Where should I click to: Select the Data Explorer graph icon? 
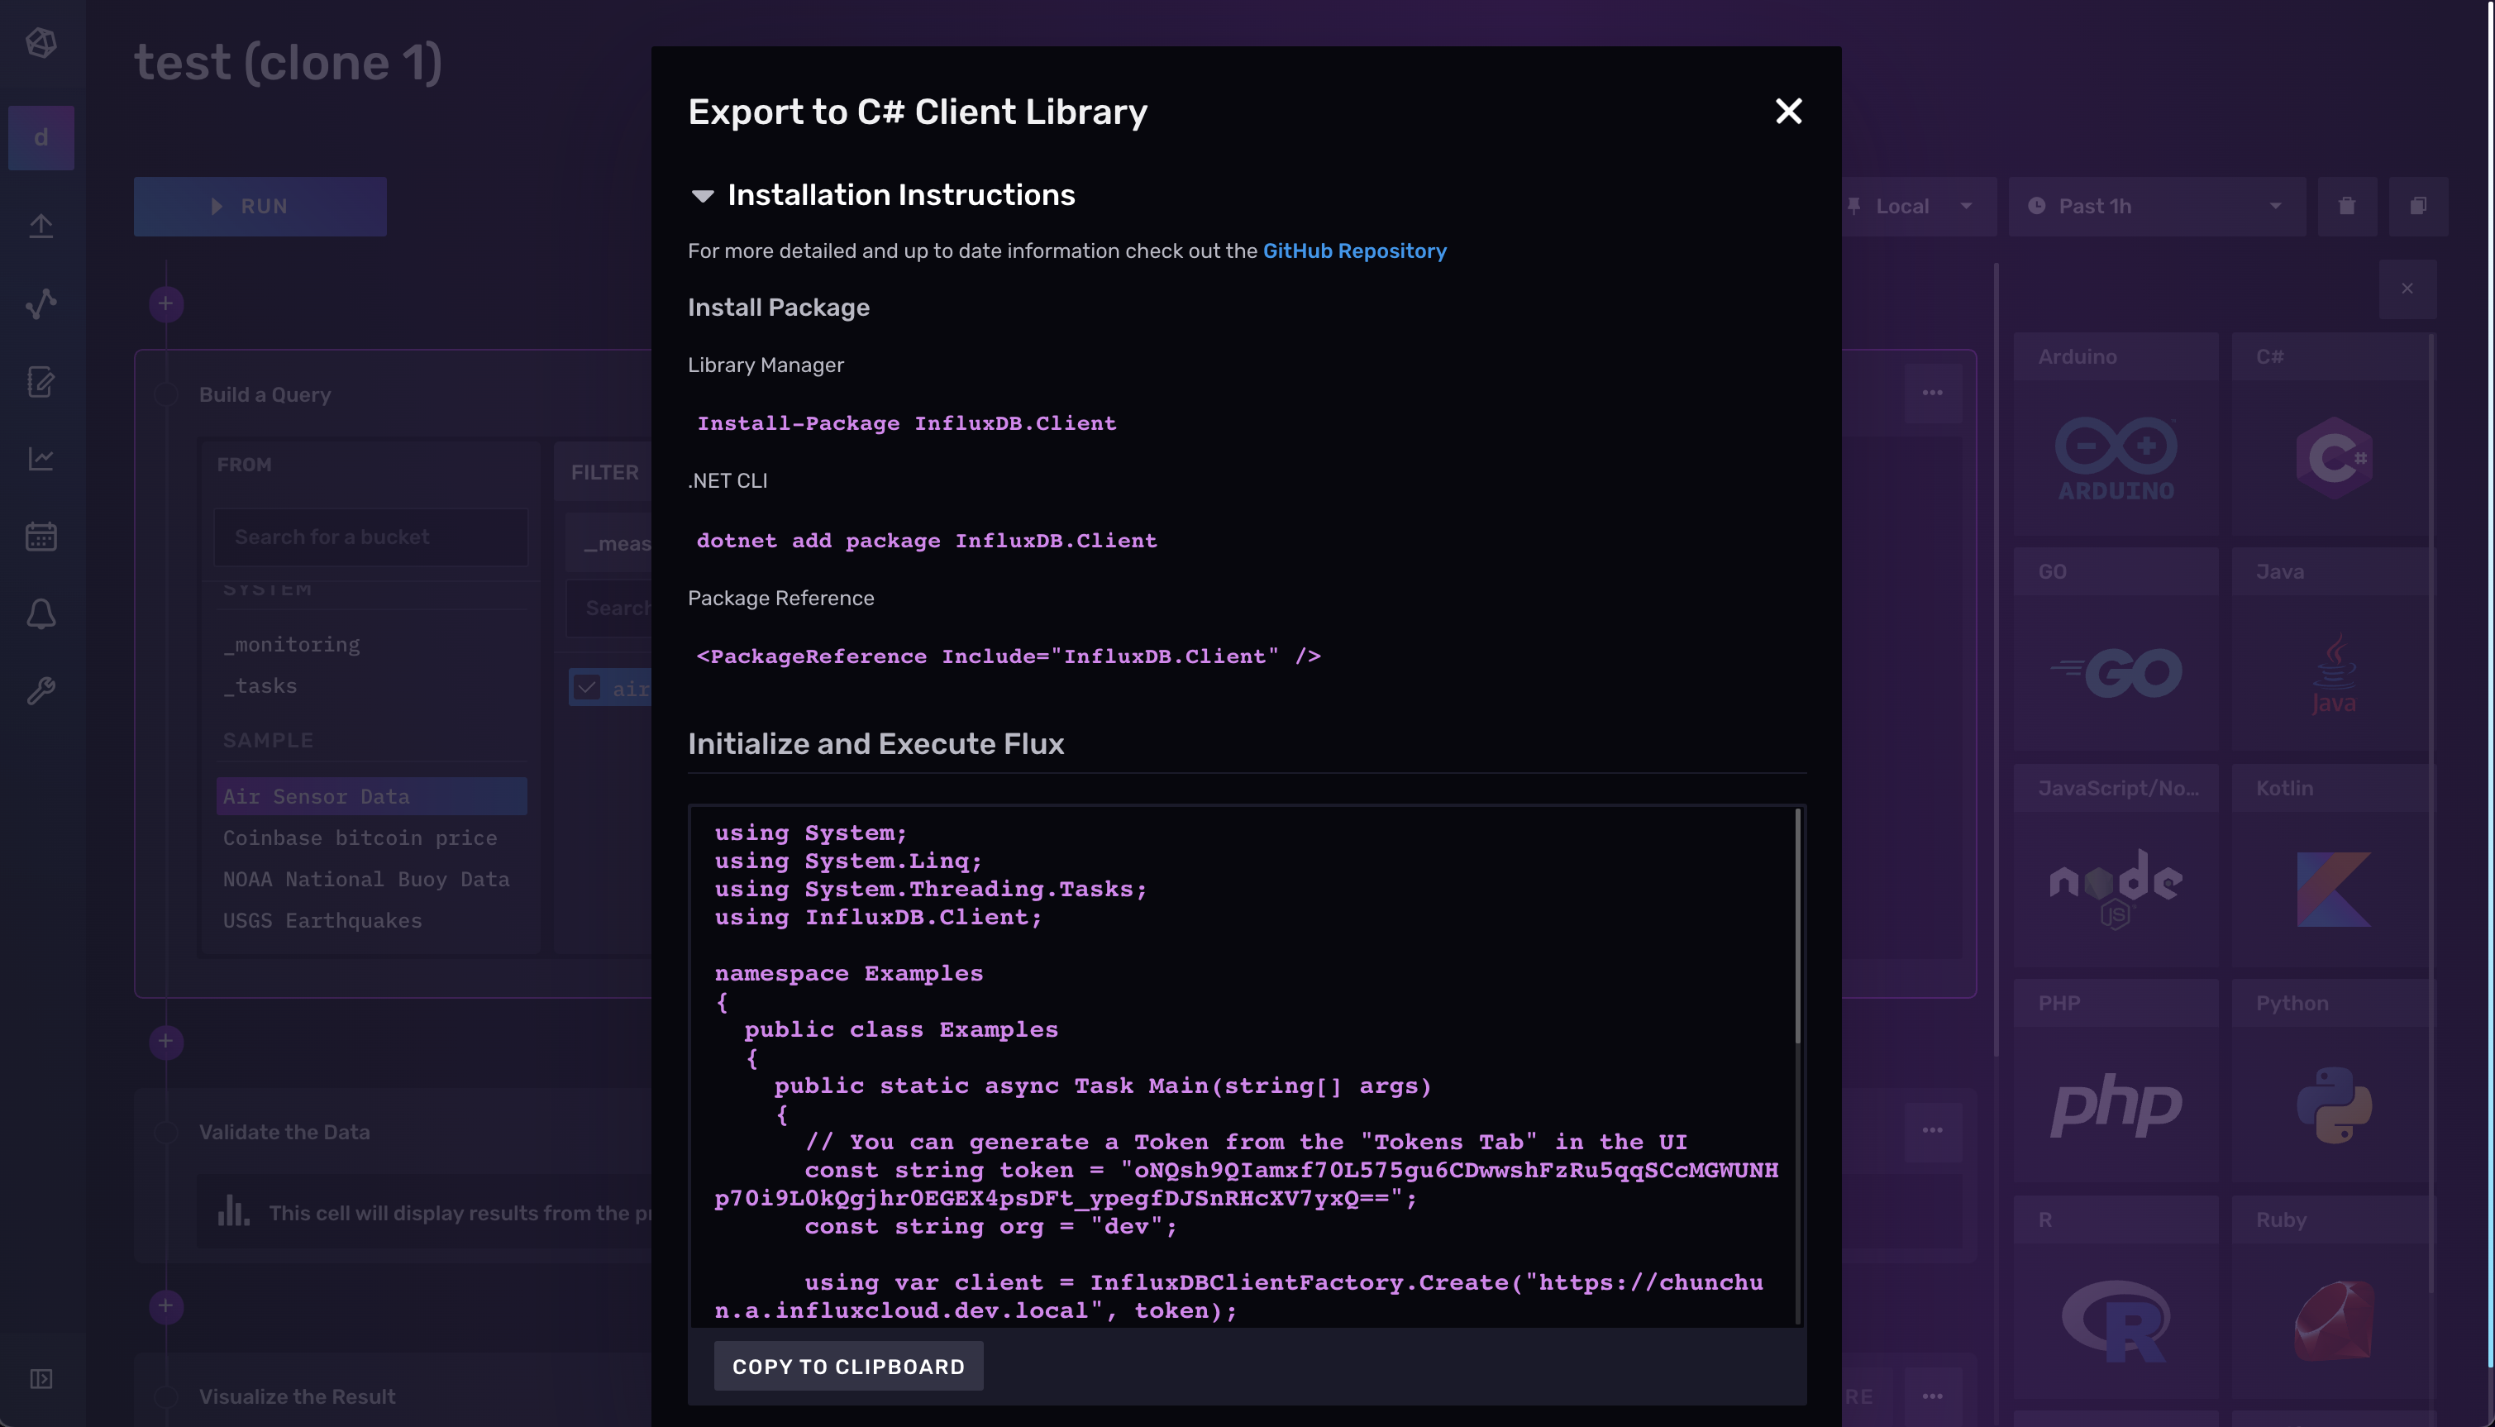tap(41, 303)
